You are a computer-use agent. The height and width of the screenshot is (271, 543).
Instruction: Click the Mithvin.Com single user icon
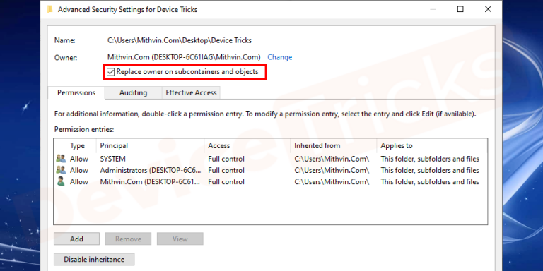click(x=61, y=181)
